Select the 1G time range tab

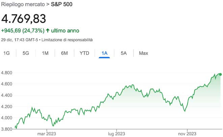[x=6, y=53]
